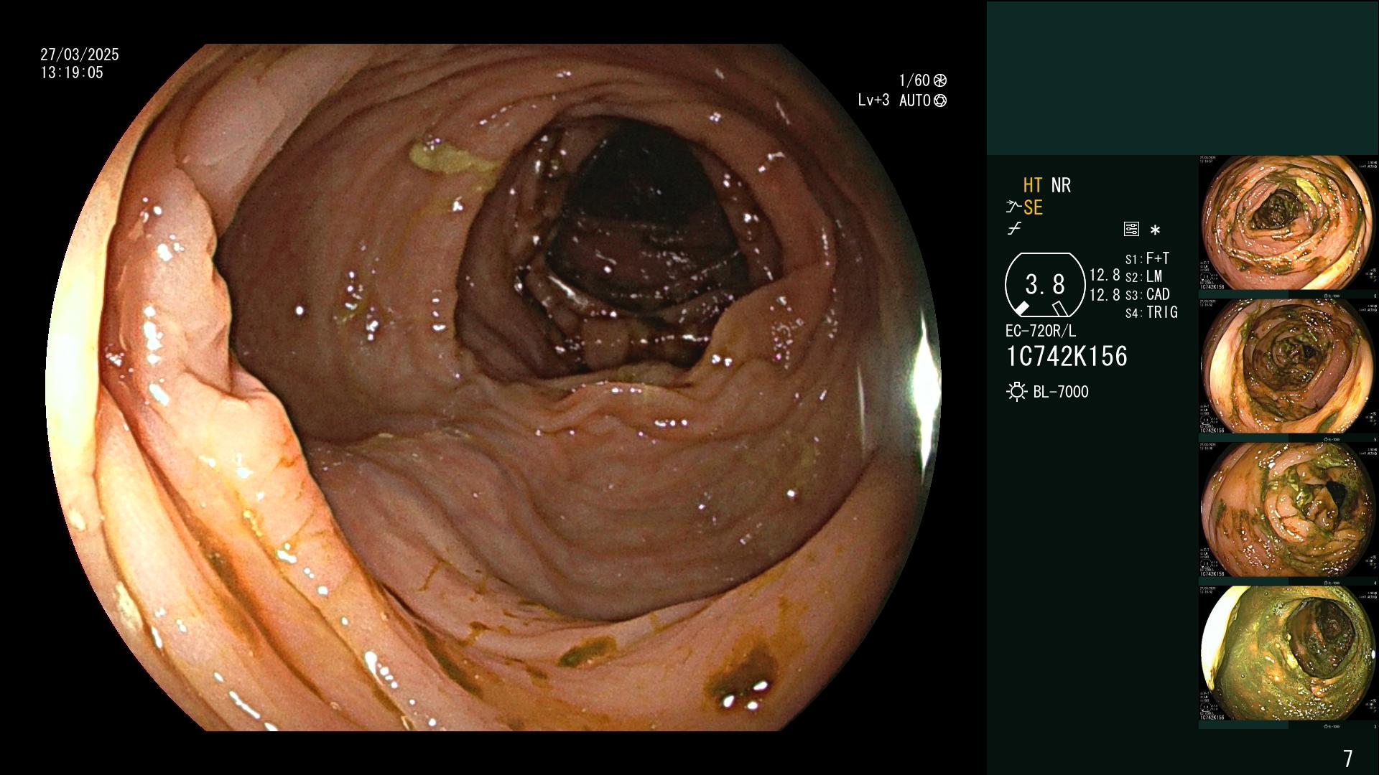1379x775 pixels.
Task: Click S1: F+T switch assignment
Action: pos(1147,258)
